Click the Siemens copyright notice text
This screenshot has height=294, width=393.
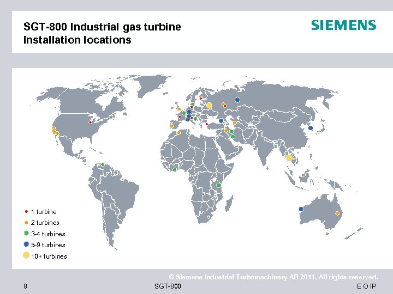click(x=273, y=277)
